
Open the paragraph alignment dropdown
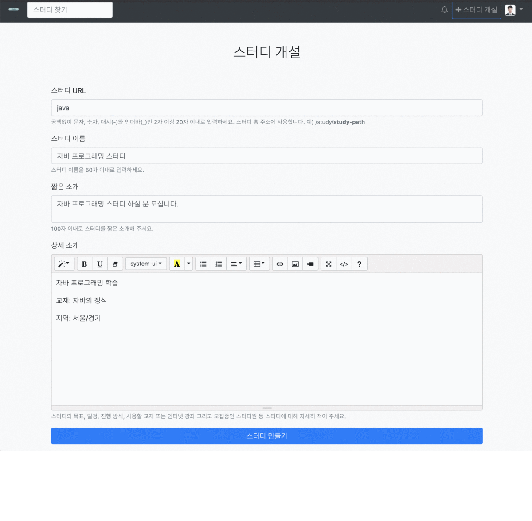(236, 264)
